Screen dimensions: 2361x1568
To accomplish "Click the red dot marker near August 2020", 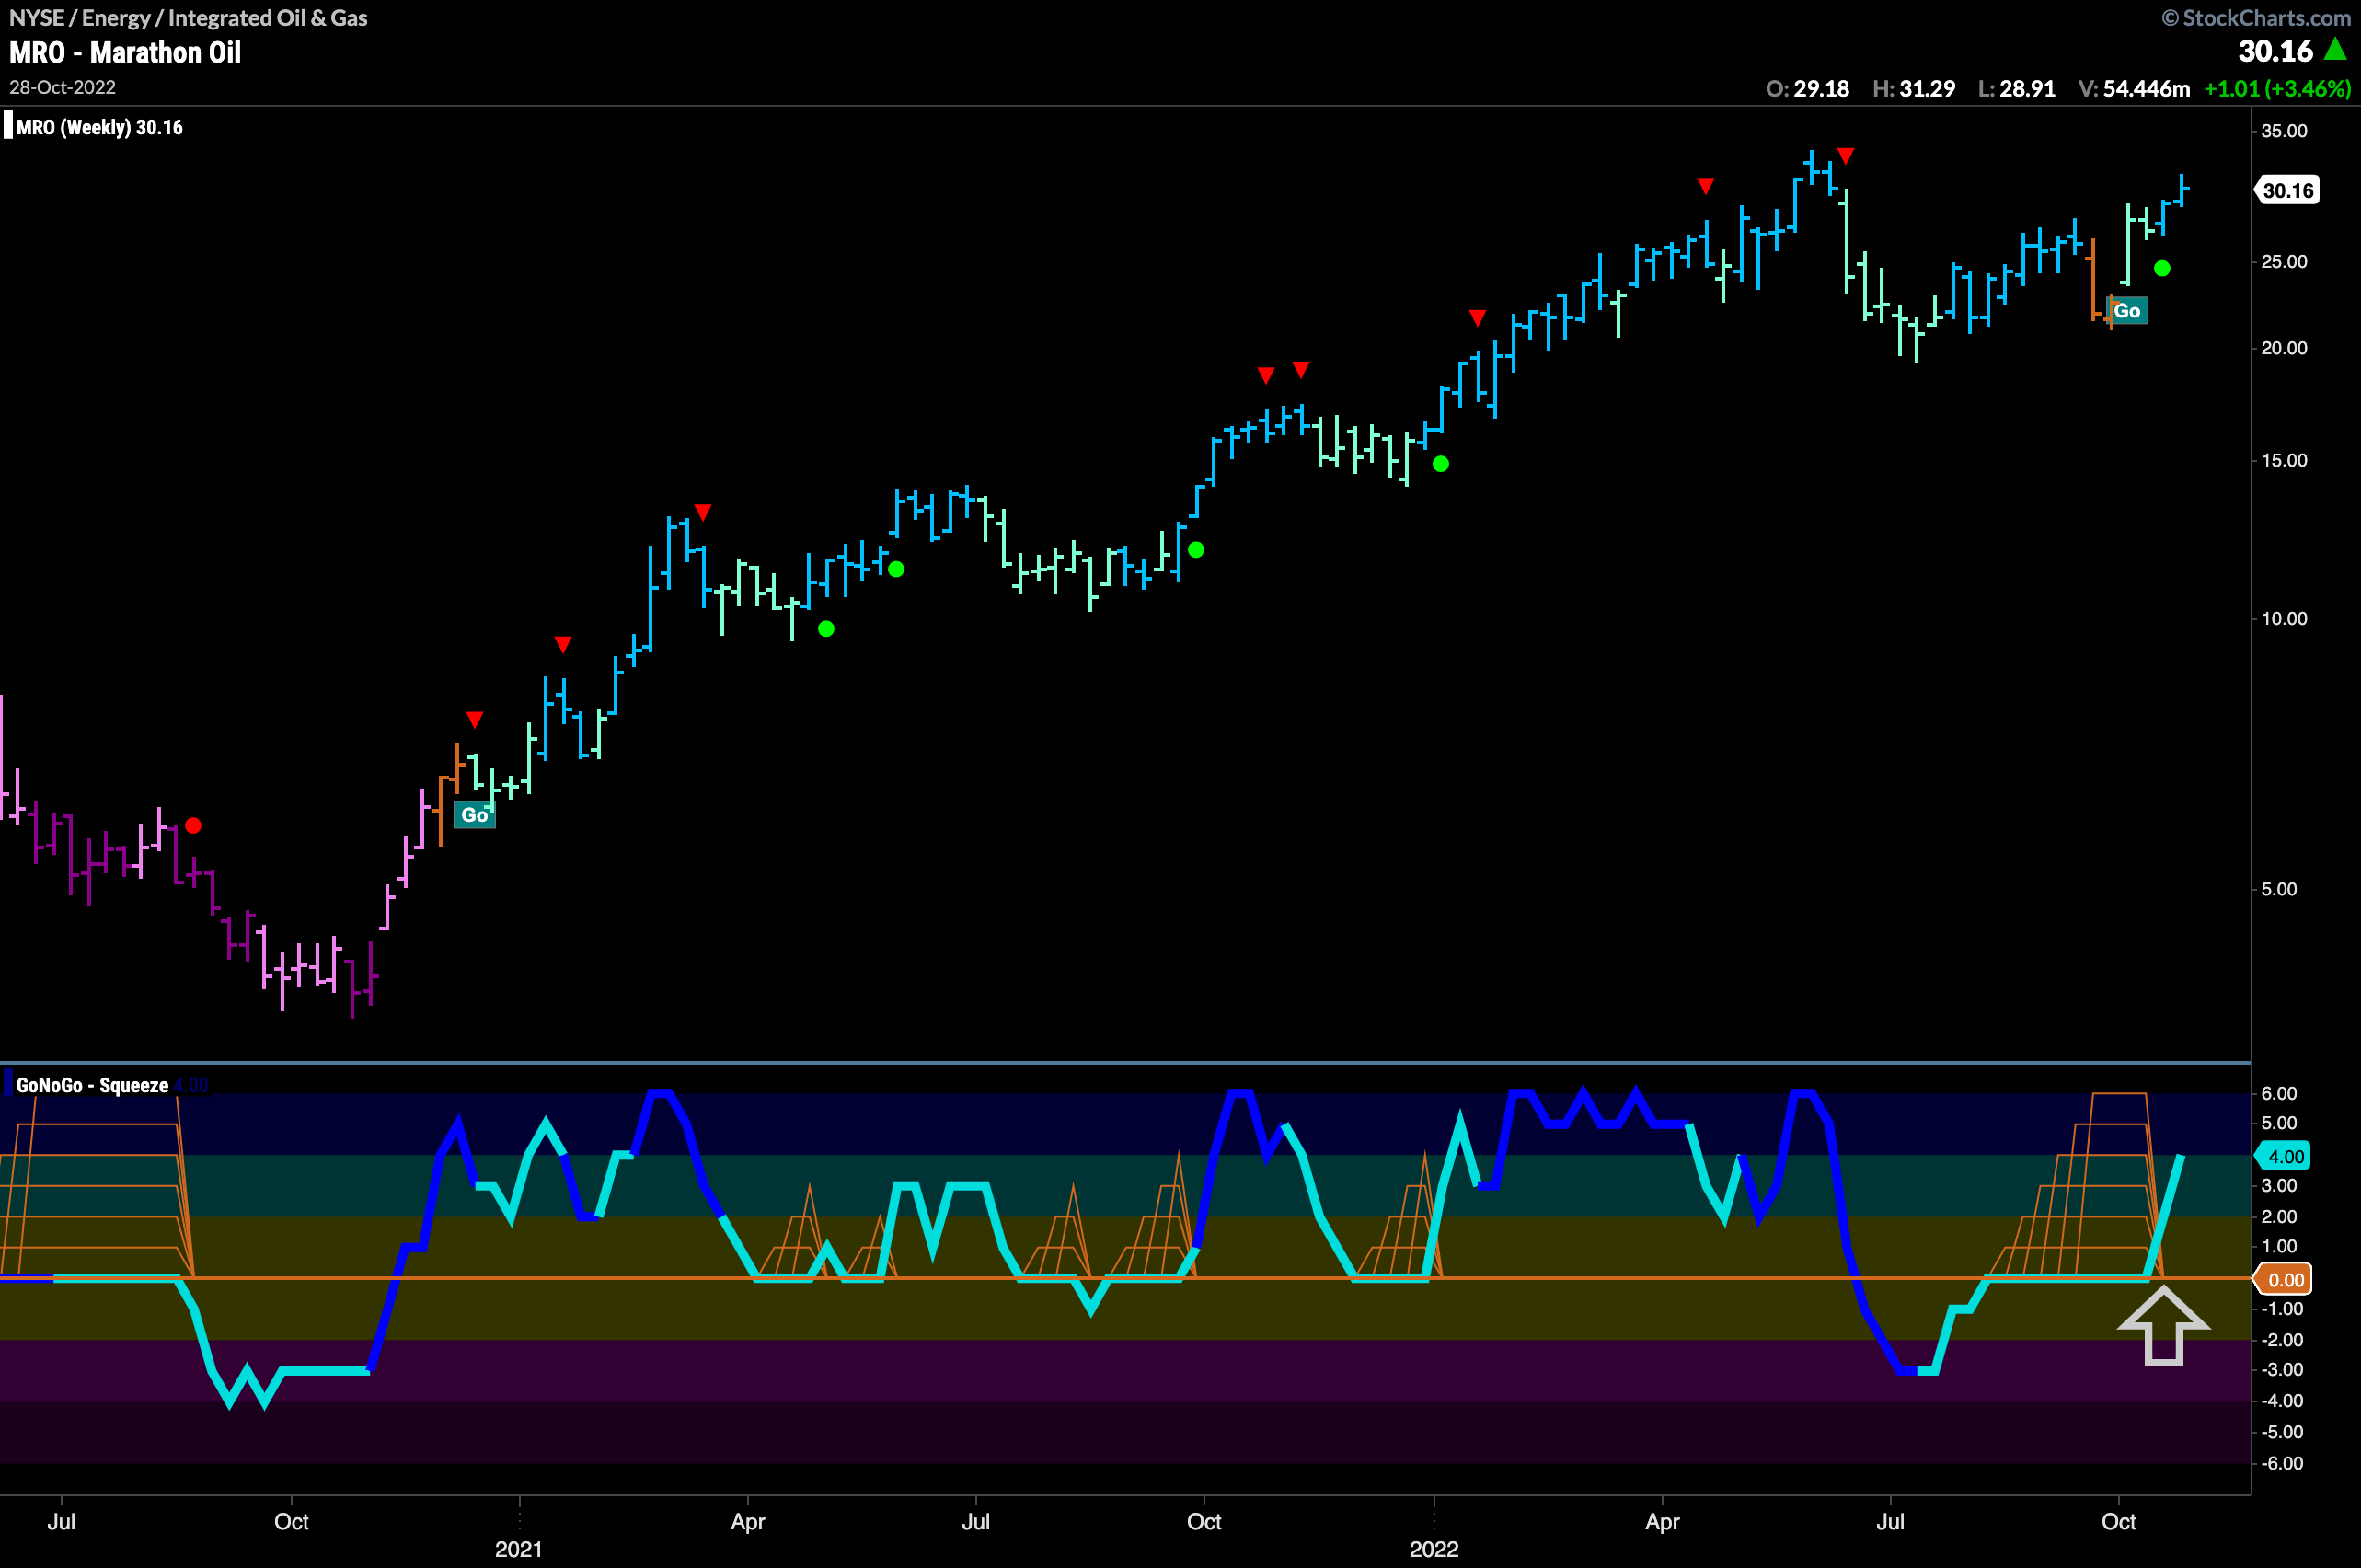I will (194, 826).
